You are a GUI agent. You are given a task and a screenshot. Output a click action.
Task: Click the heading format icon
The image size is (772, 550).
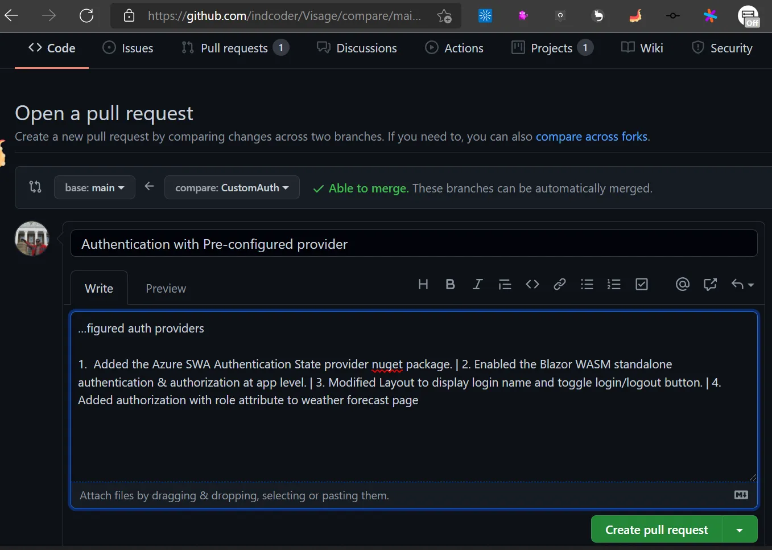click(423, 284)
